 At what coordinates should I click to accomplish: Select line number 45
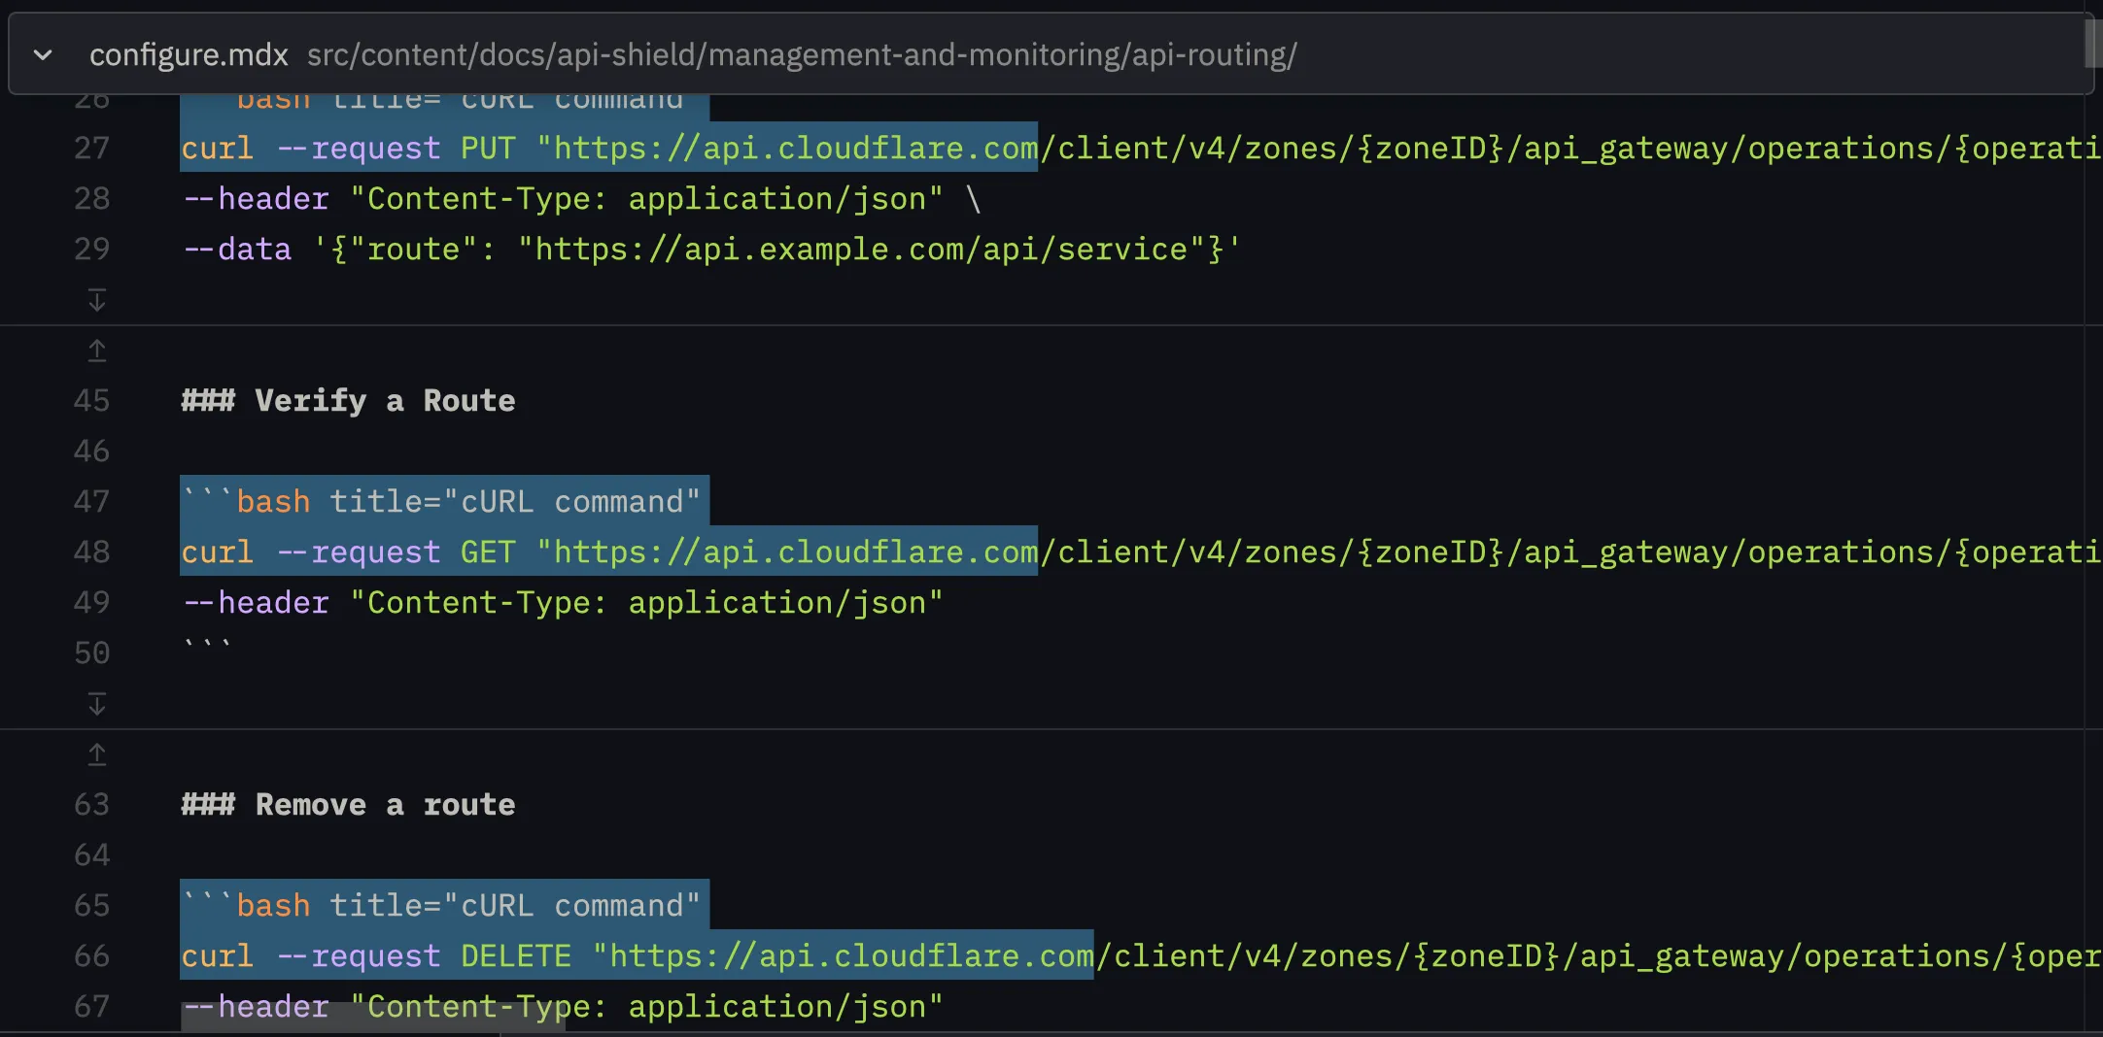[x=91, y=400]
